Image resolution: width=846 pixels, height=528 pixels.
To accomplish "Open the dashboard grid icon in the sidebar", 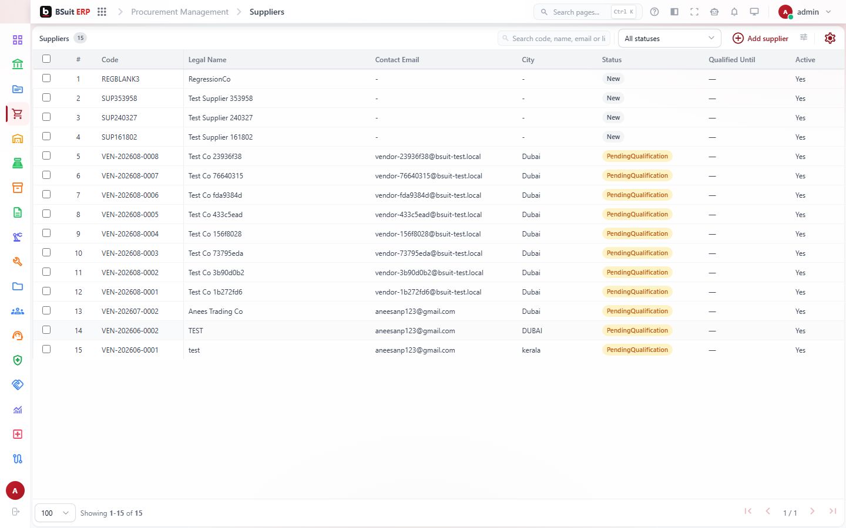I will pyautogui.click(x=18, y=40).
